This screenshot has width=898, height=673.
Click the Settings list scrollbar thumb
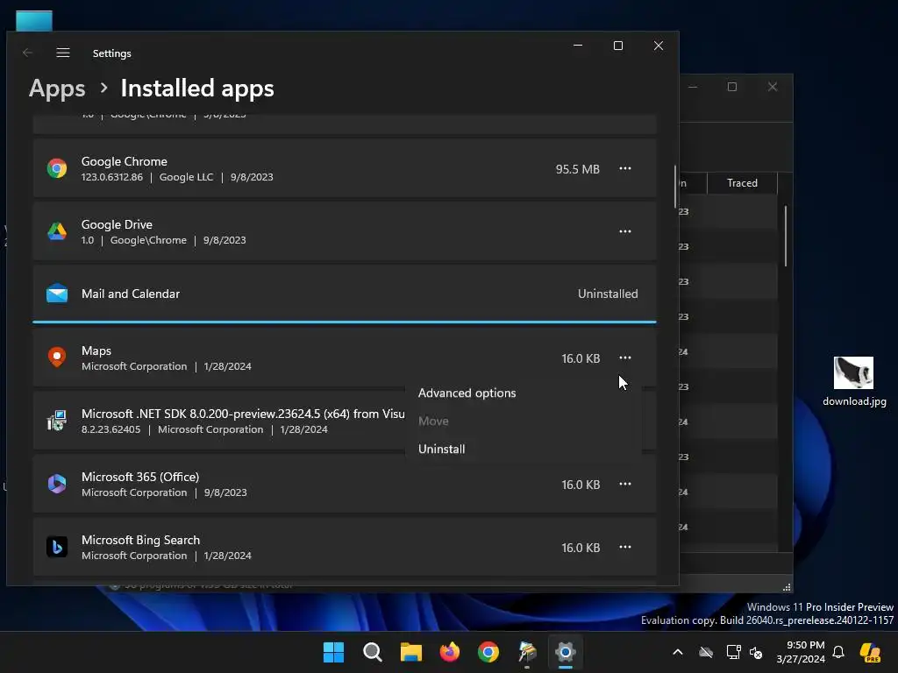(x=675, y=187)
